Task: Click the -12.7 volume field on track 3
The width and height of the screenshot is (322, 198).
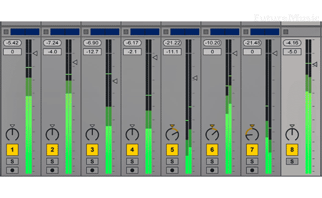Action: tap(92, 51)
